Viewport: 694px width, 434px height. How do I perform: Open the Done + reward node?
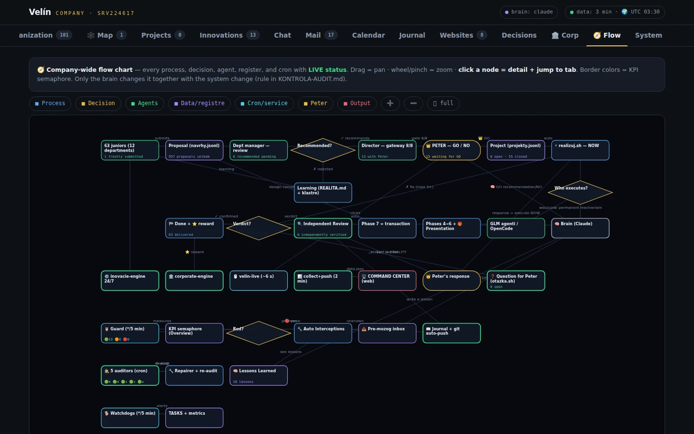[x=194, y=228]
